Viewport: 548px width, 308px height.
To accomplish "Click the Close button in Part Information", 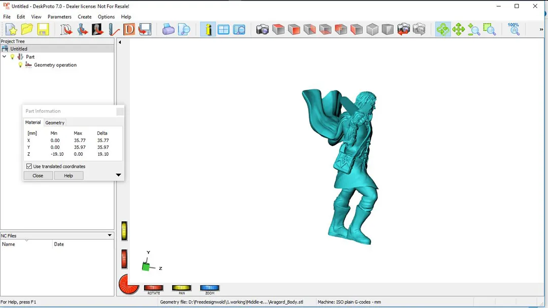I will click(x=38, y=176).
